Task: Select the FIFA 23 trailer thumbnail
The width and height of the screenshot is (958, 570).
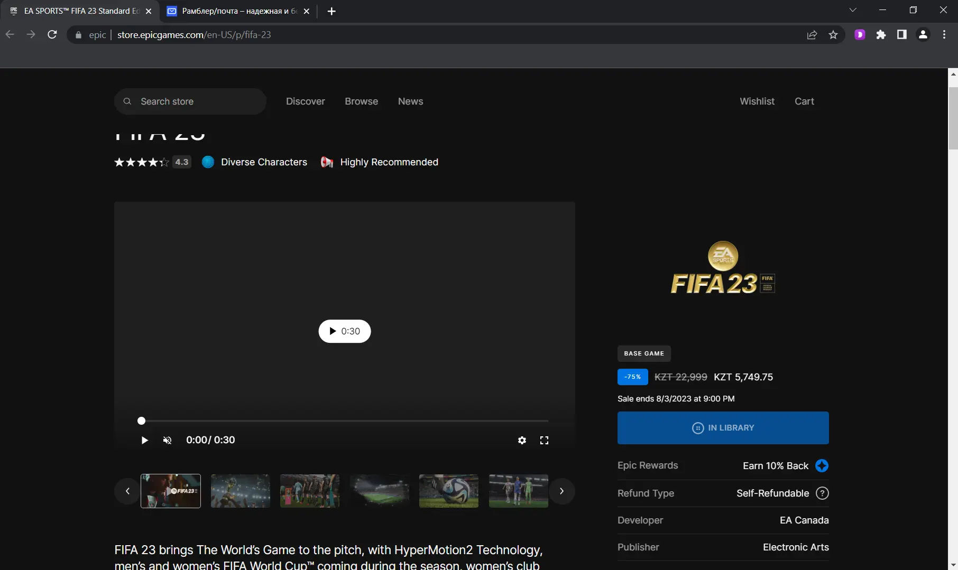Action: coord(171,491)
